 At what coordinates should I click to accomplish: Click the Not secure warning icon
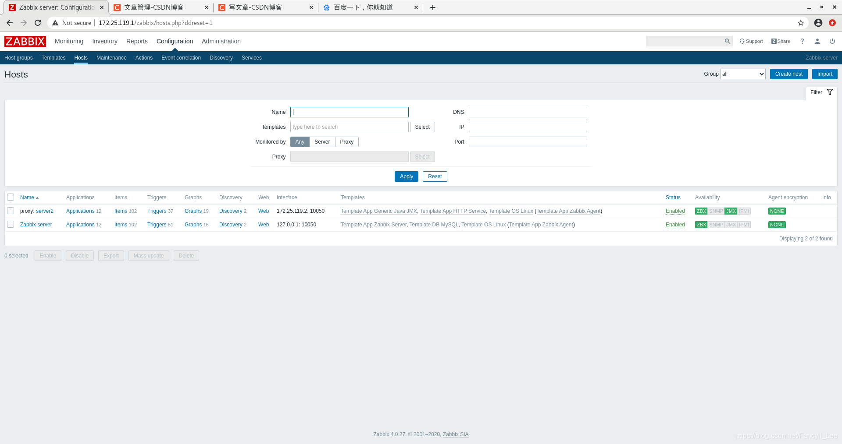pos(55,23)
